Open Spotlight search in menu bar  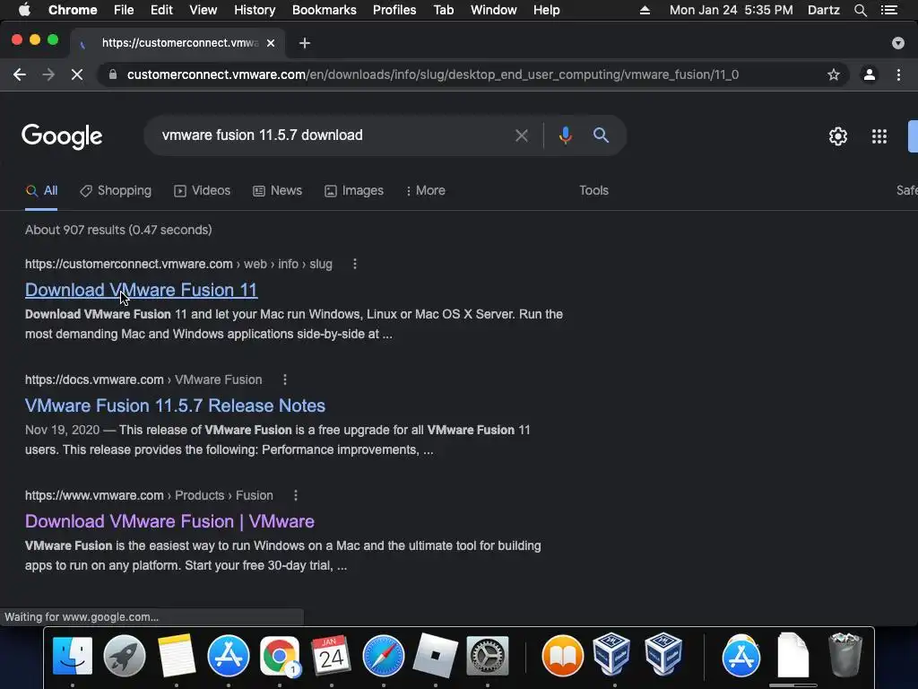860,10
